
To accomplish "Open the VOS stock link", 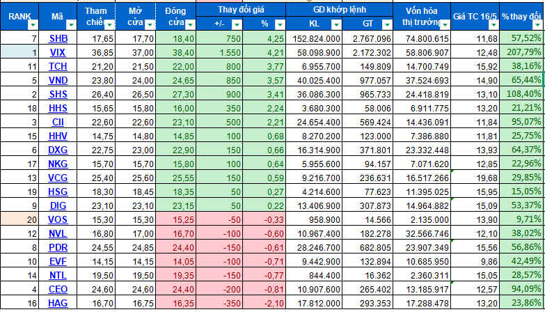I will click(58, 219).
